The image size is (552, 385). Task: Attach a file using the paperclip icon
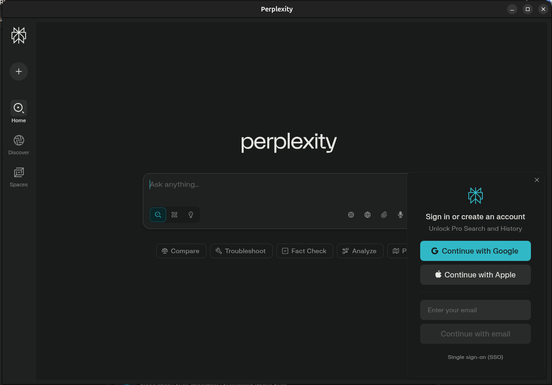pos(384,215)
